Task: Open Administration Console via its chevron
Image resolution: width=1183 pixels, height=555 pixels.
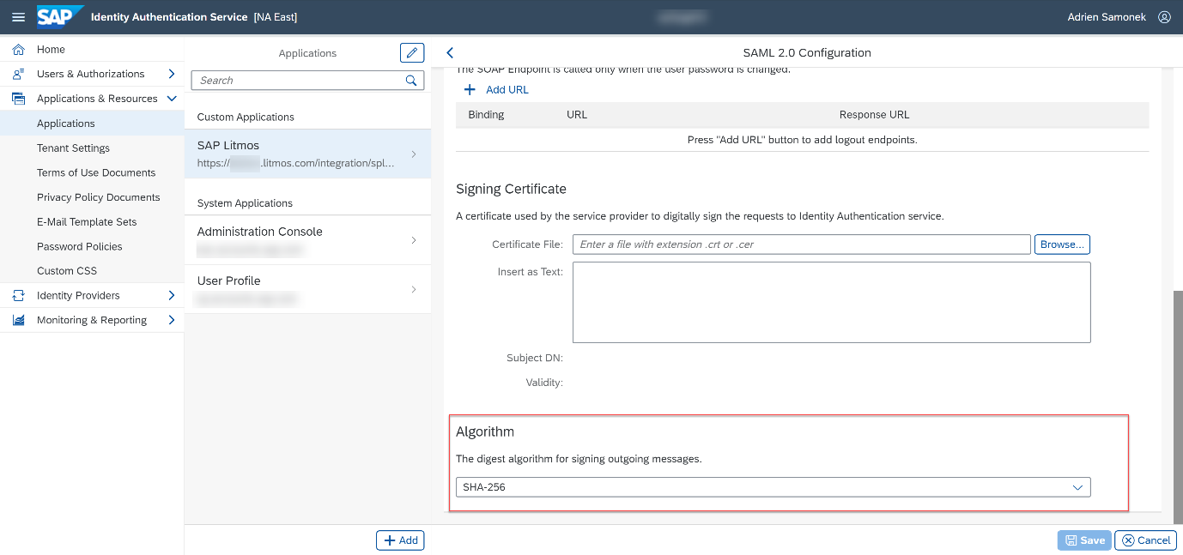Action: [x=414, y=240]
